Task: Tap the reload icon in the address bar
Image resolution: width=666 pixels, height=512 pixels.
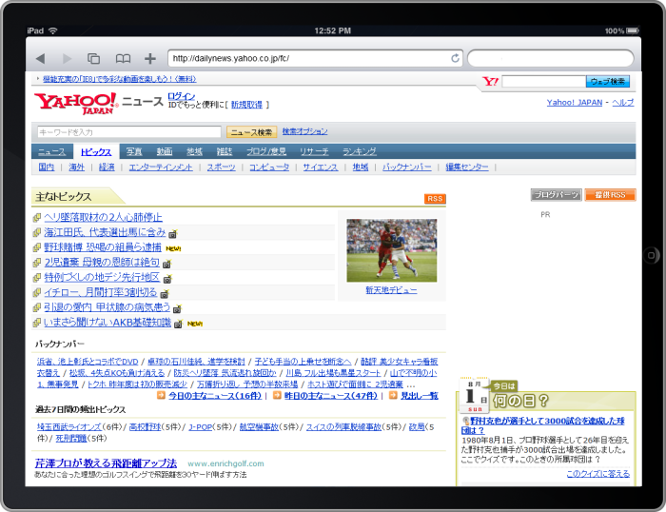Action: [455, 58]
